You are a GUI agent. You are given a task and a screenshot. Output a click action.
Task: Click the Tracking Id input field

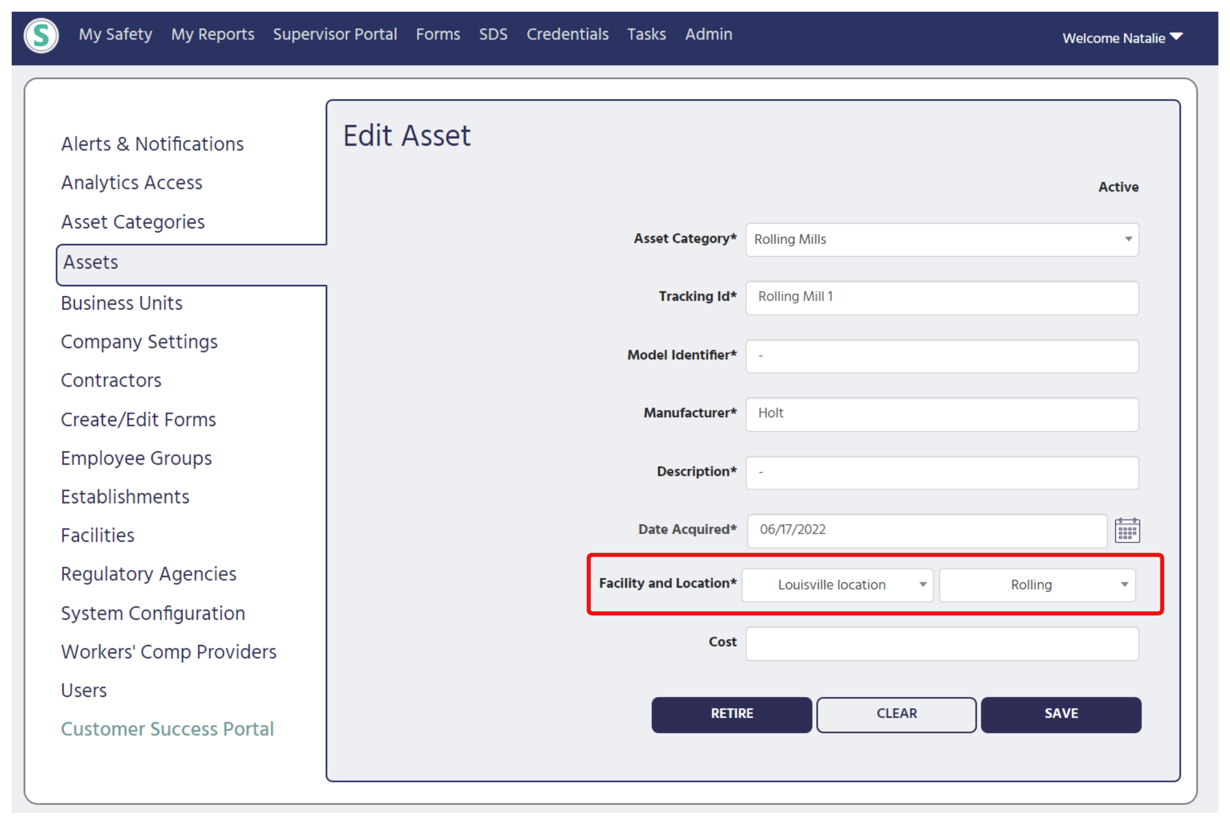tap(942, 297)
